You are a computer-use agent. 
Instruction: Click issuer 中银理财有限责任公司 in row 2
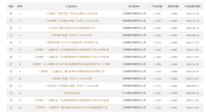pos(134,21)
